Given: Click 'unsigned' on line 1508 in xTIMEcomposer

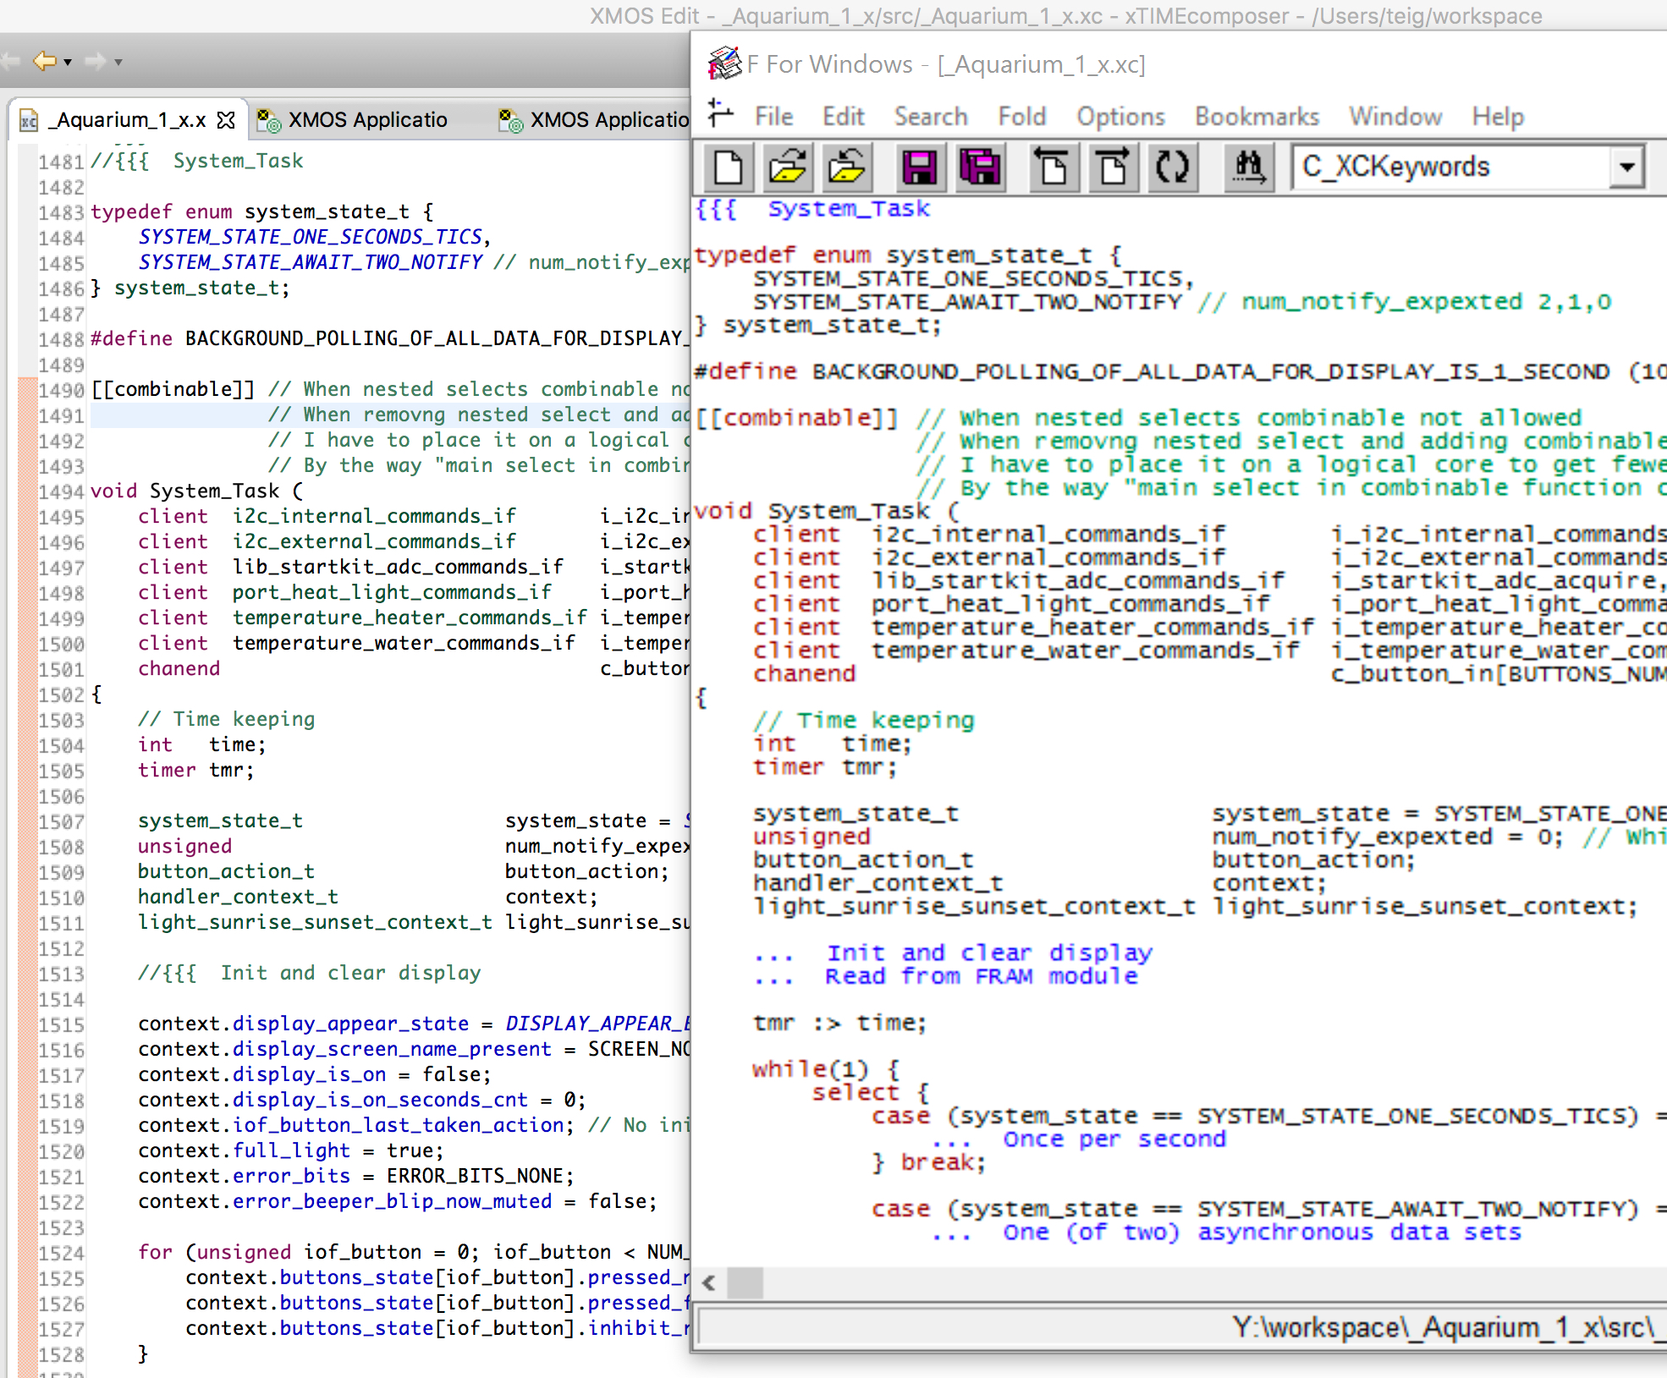Looking at the screenshot, I should (x=184, y=846).
